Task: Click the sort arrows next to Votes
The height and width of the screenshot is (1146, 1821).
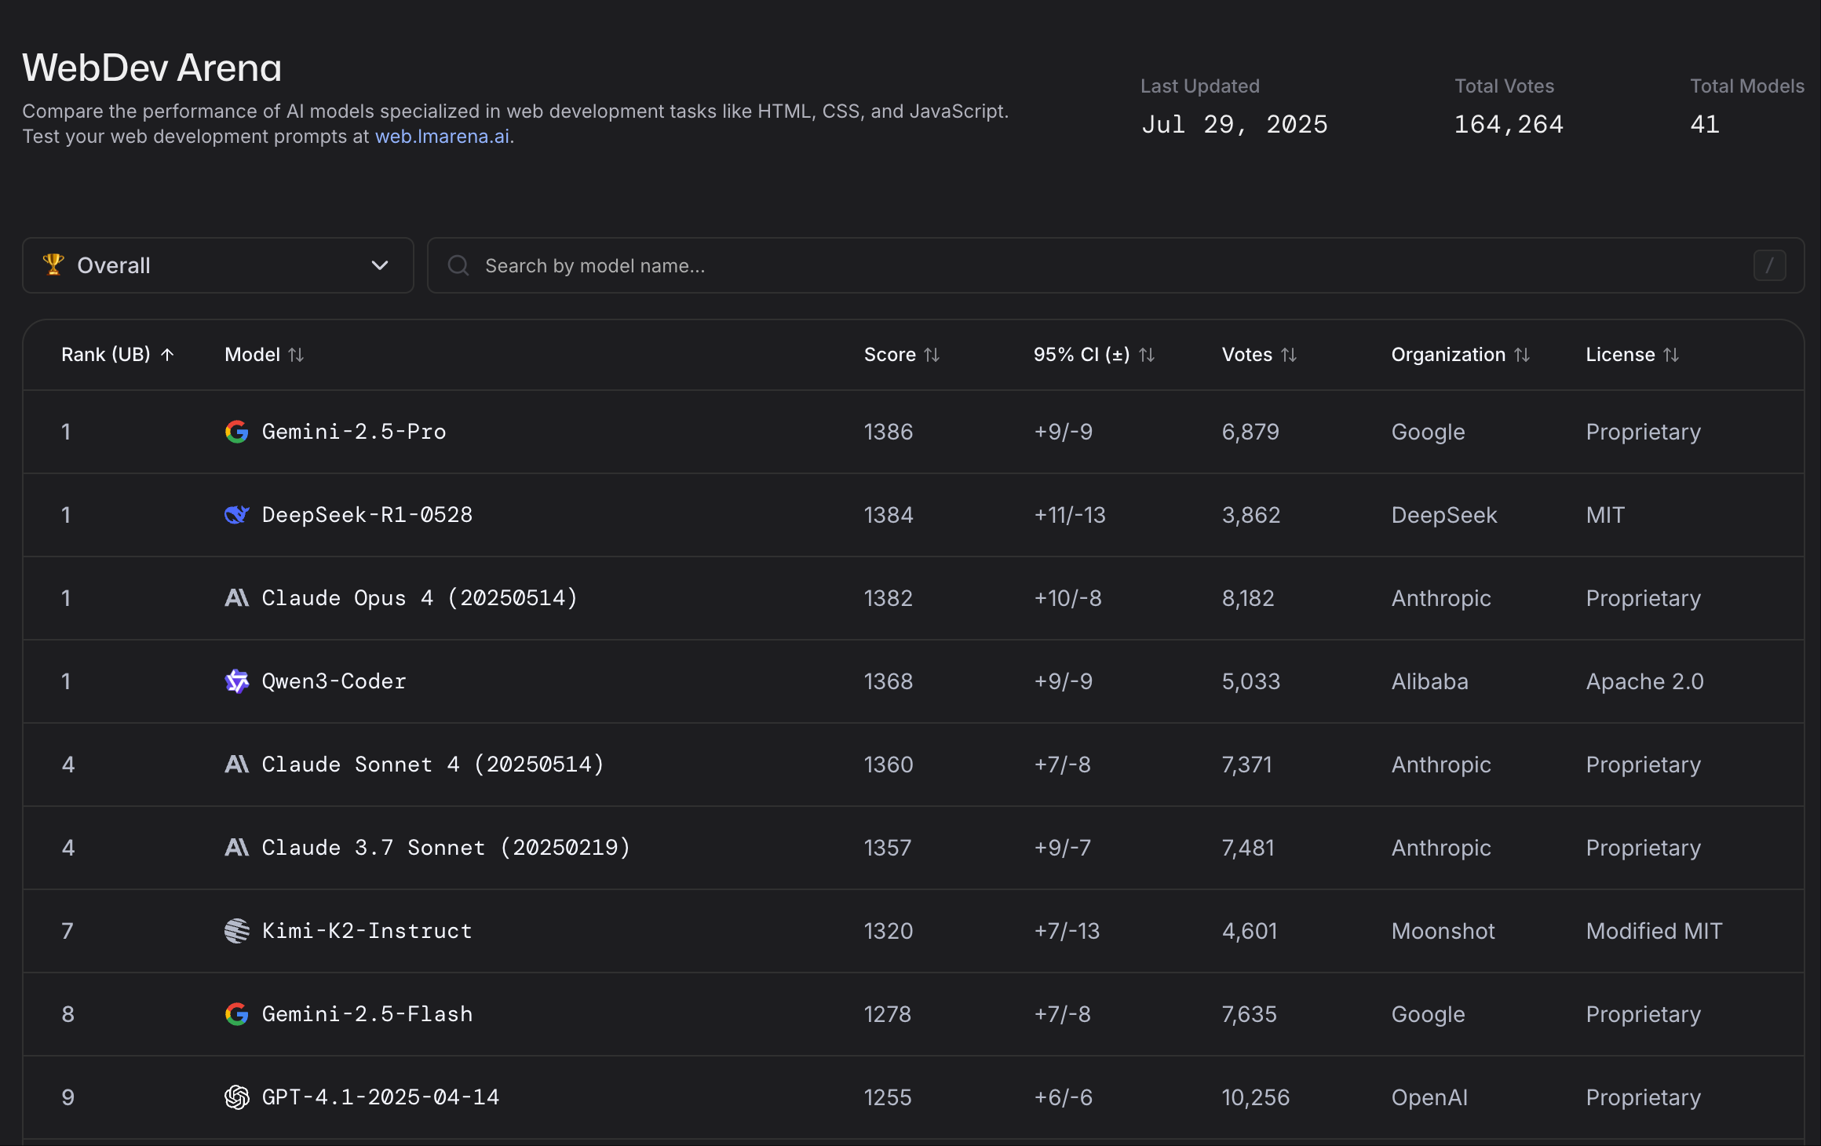Action: tap(1289, 355)
